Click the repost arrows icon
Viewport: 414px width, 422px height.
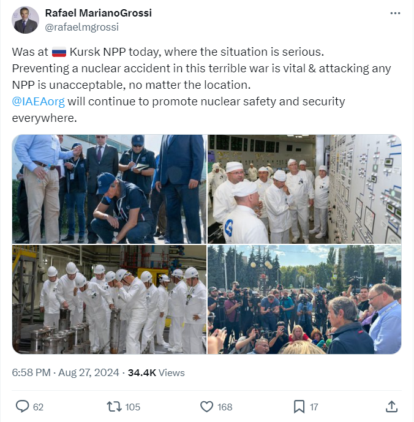pos(115,407)
